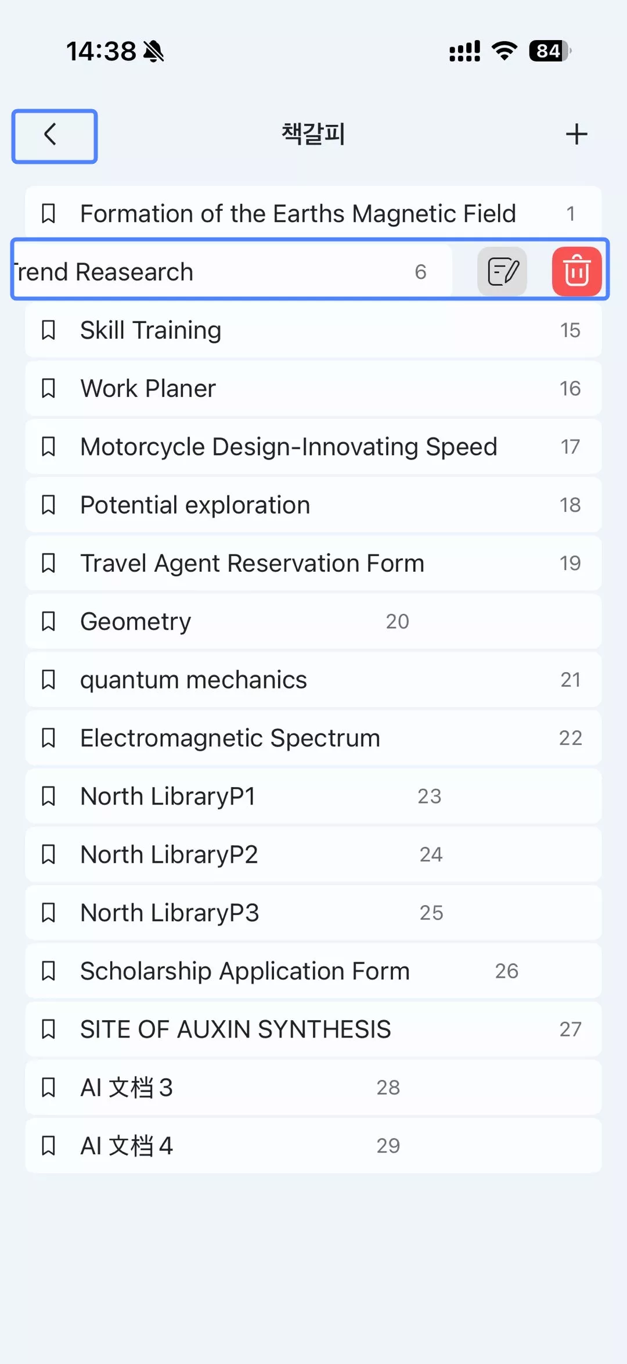This screenshot has width=627, height=1364.
Task: Tap bookmark icon beside Skill Training
Action: (49, 330)
